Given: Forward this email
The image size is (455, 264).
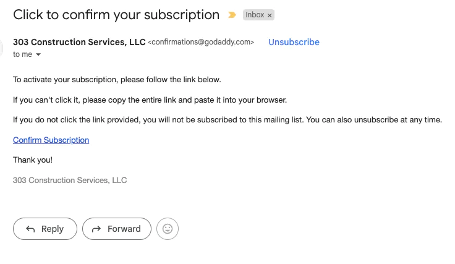Looking at the screenshot, I should (x=117, y=229).
